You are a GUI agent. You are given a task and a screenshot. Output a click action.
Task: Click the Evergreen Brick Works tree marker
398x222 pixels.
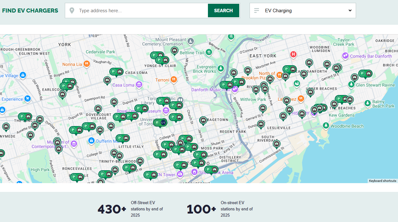(221, 68)
